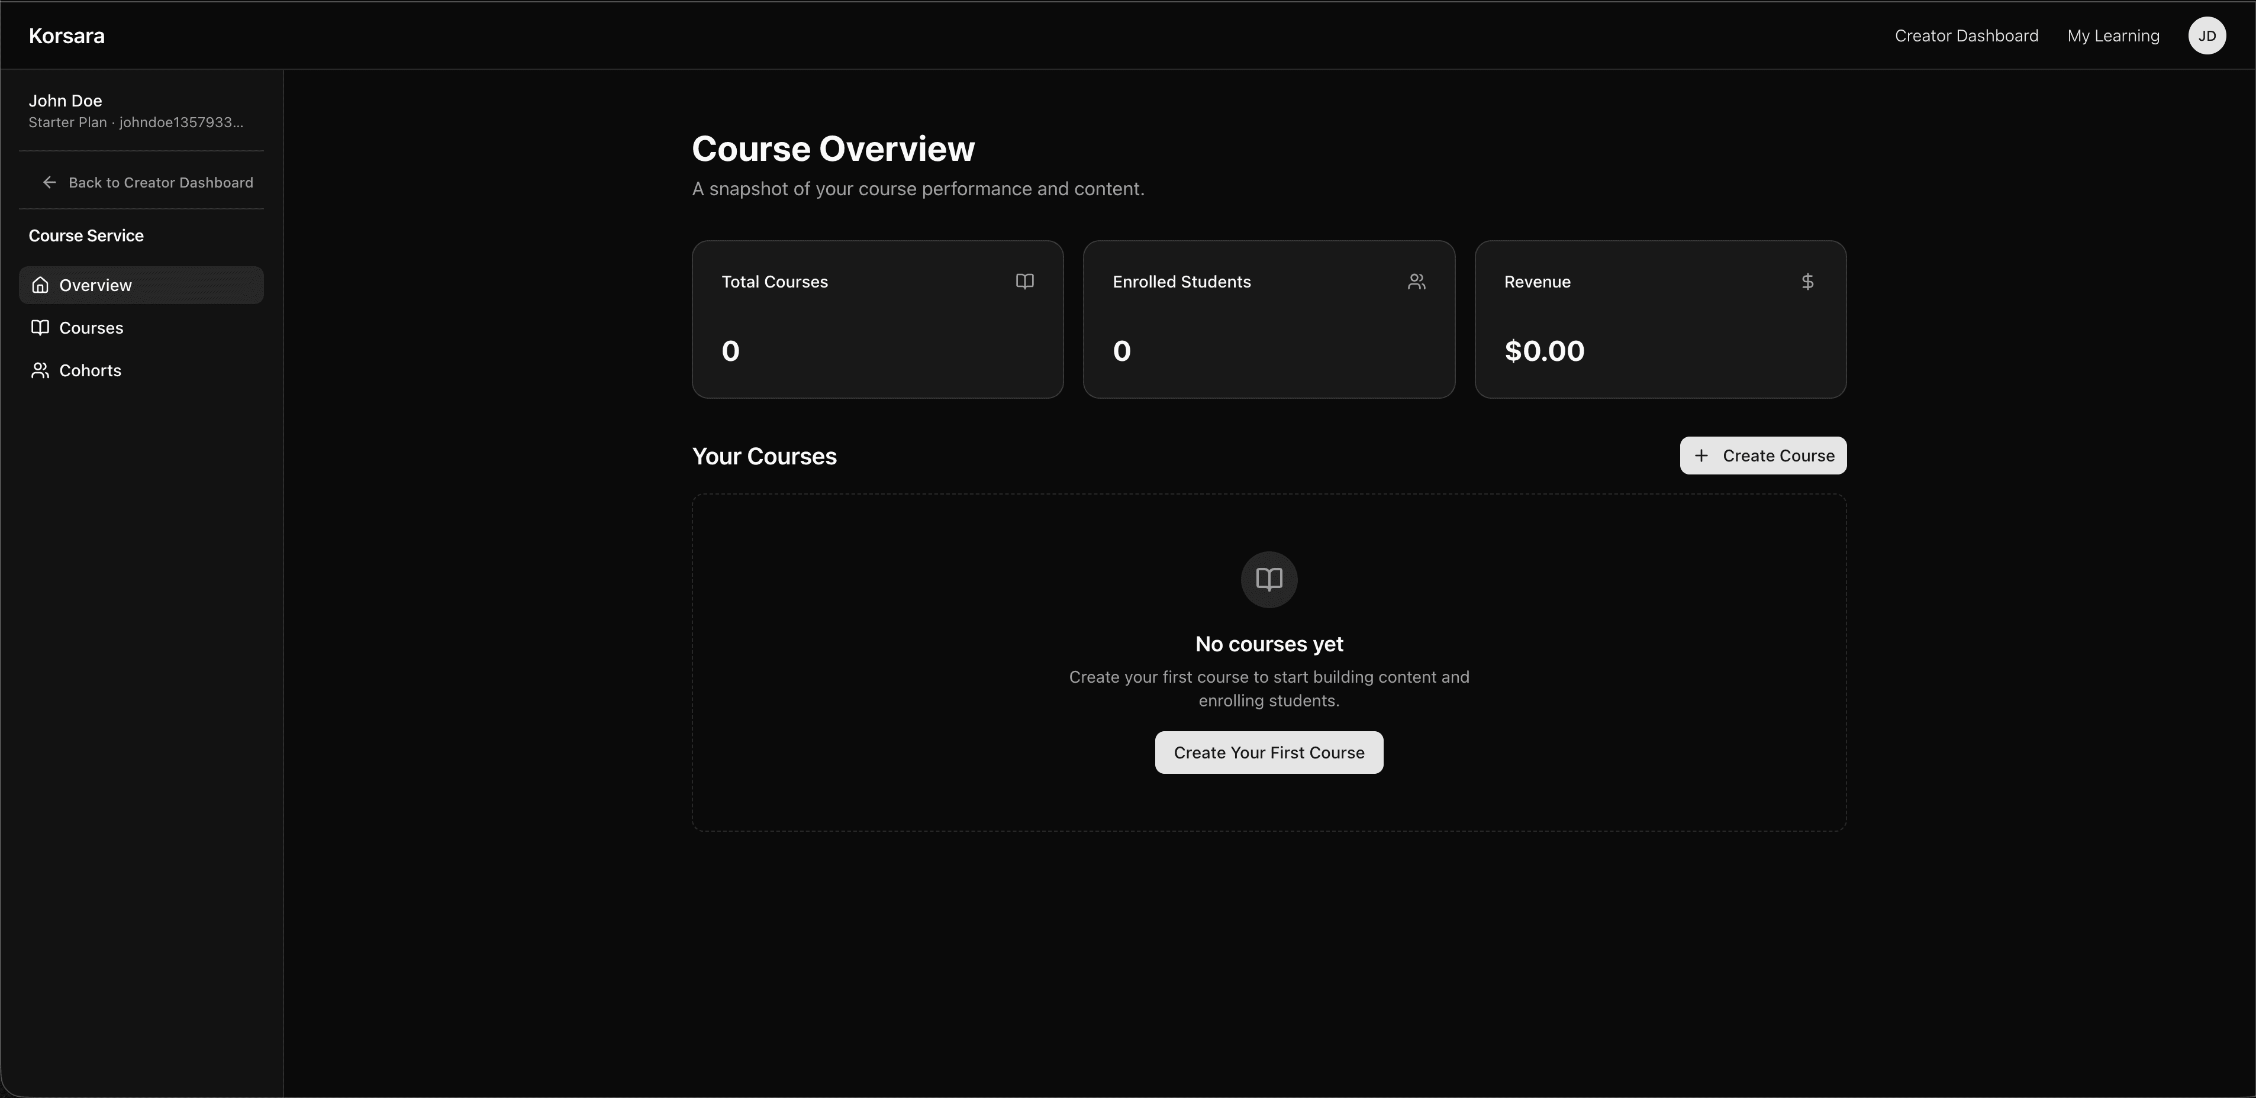Click the dollar icon on Revenue card
The image size is (2256, 1098).
coord(1807,281)
